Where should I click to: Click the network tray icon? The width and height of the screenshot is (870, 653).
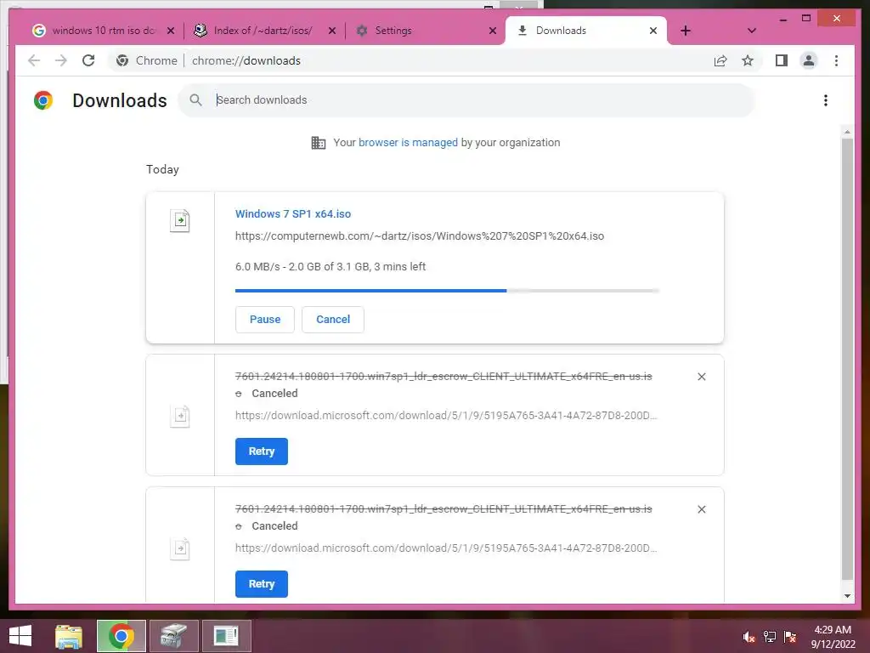[769, 637]
